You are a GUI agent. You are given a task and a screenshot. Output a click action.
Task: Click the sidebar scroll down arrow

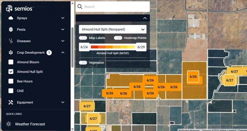72,129
